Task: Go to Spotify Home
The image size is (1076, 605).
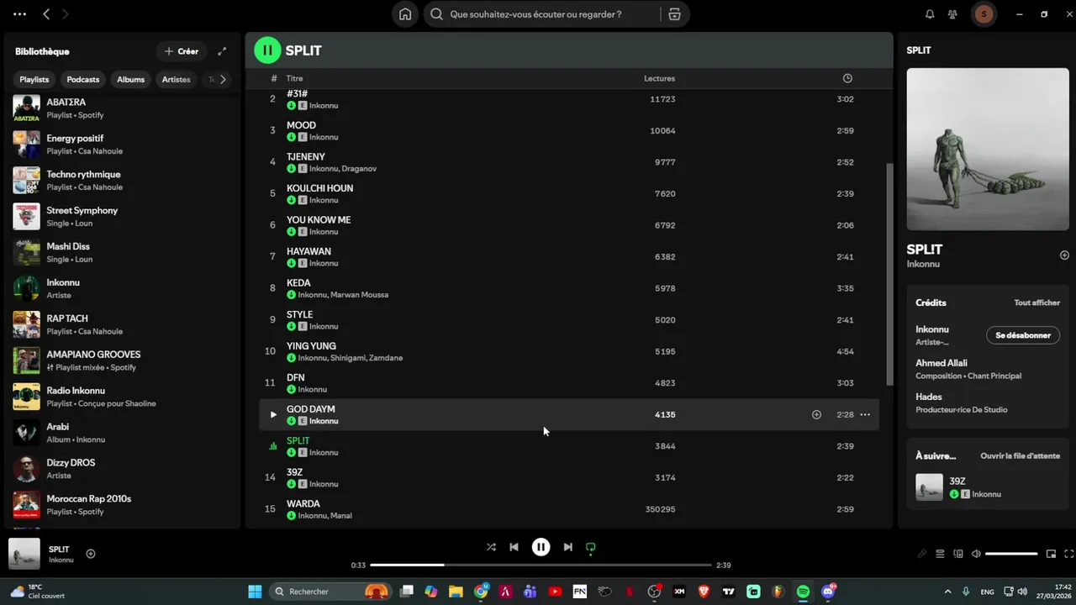Action: click(405, 14)
